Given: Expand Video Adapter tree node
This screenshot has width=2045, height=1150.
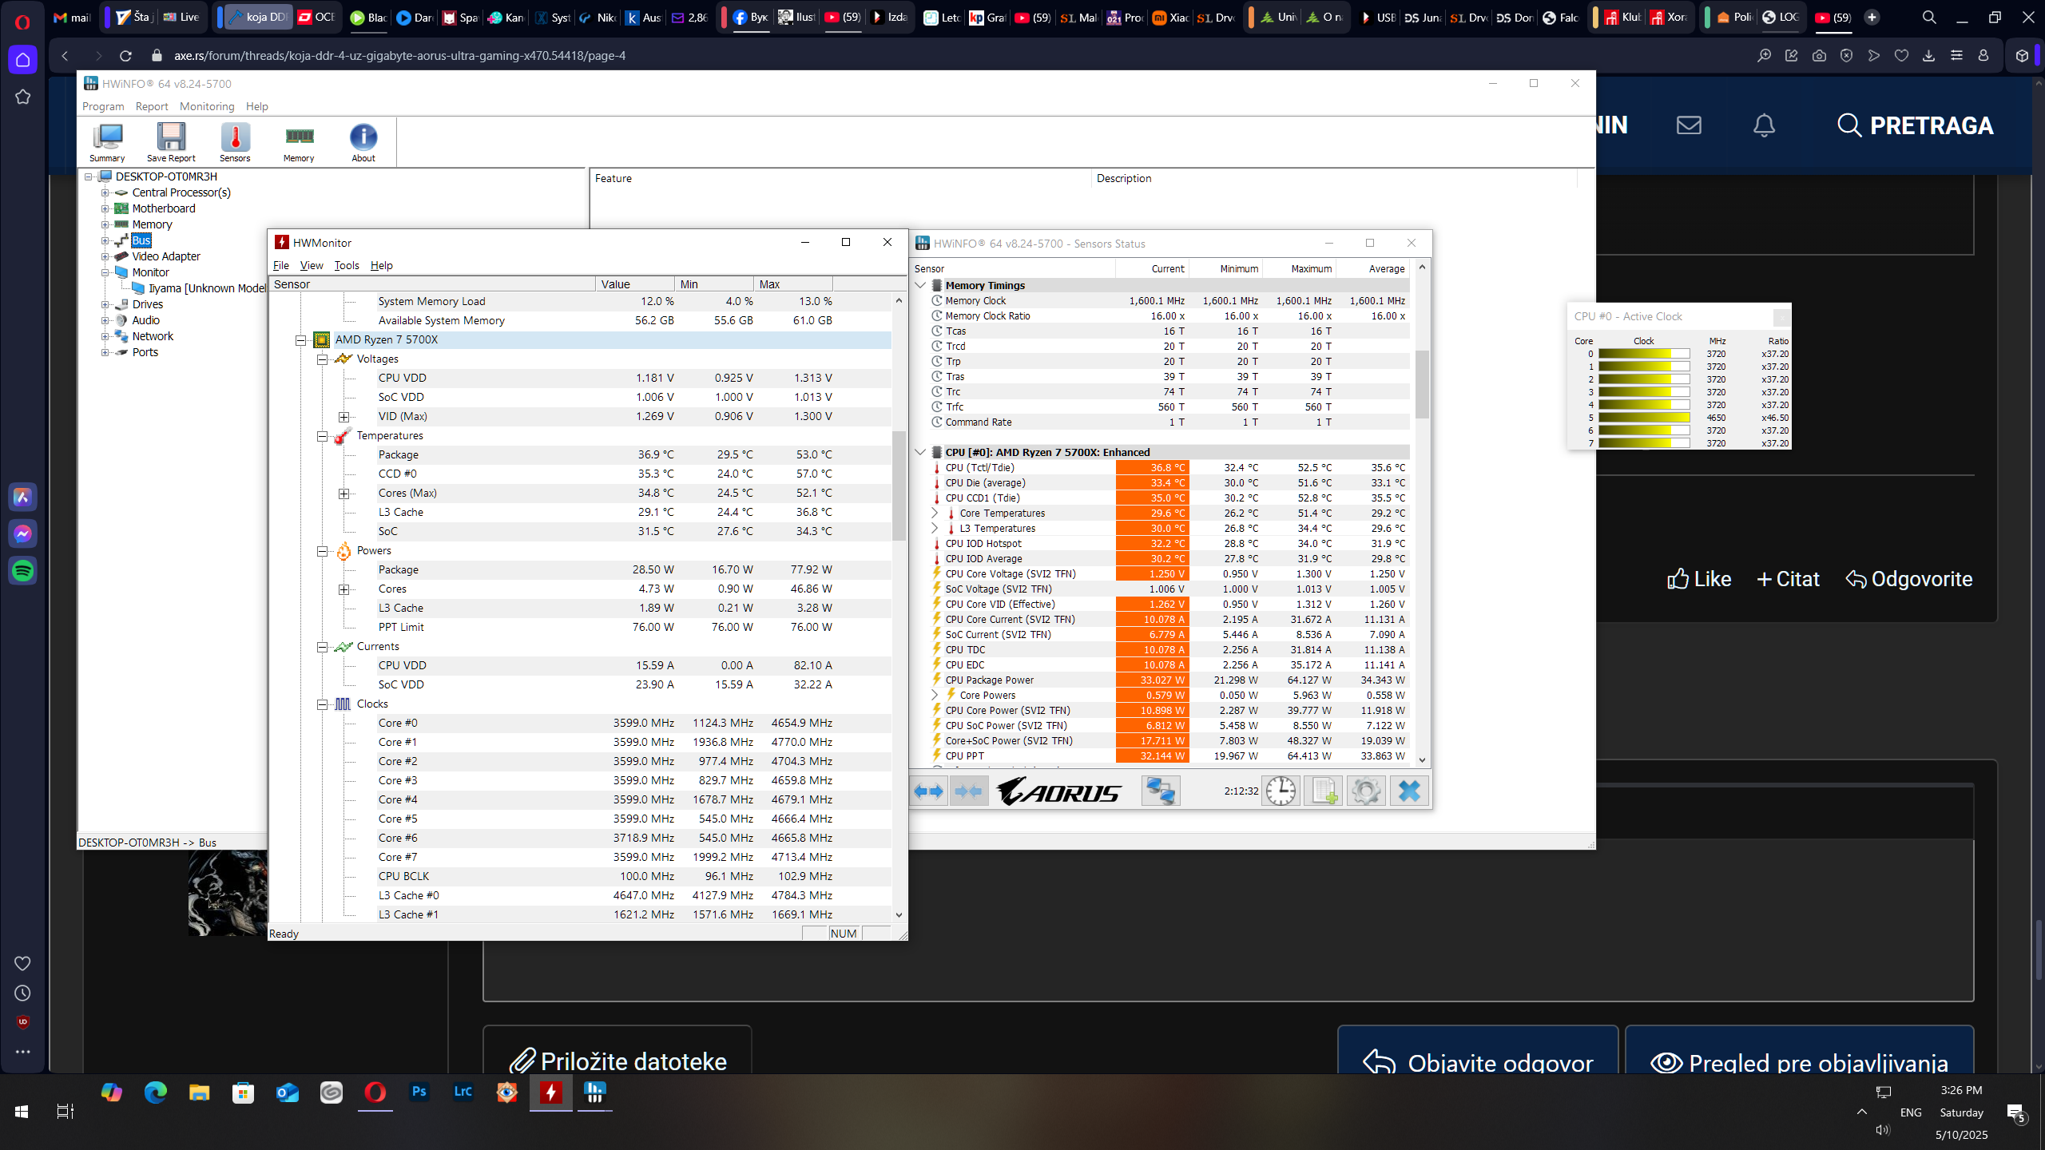Looking at the screenshot, I should tap(105, 256).
